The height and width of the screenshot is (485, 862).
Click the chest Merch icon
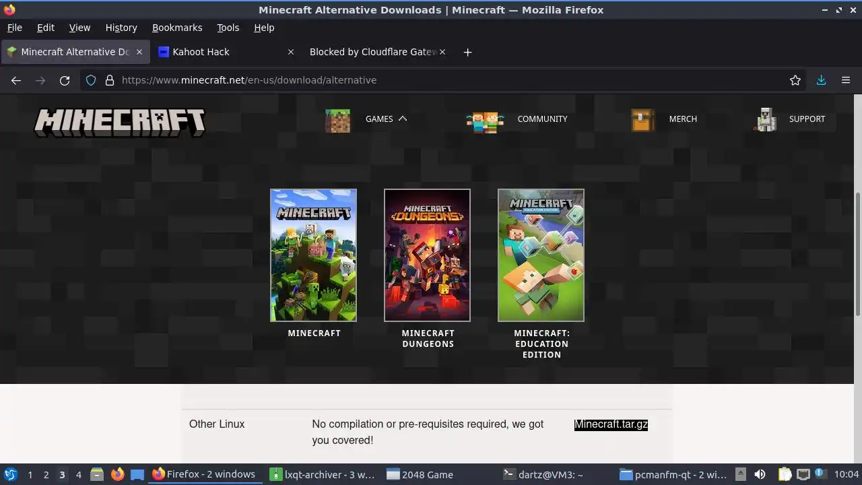point(642,120)
